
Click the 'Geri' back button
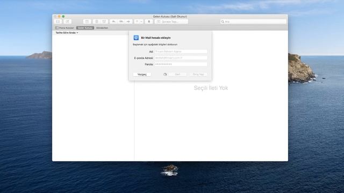pyautogui.click(x=177, y=75)
